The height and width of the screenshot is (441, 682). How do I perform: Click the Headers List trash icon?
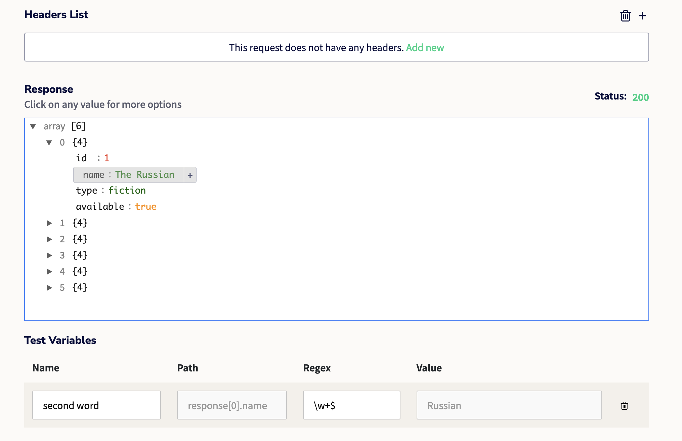pos(625,16)
